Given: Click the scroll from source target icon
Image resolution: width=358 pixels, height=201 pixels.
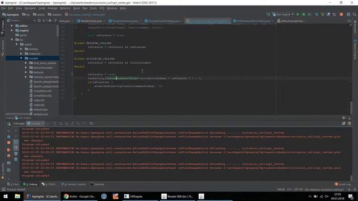Looking at the screenshot, I should pyautogui.click(x=39, y=21).
